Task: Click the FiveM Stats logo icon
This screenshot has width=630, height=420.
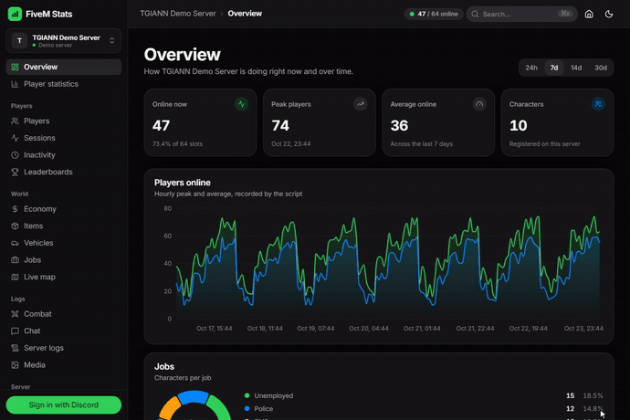Action: [15, 14]
